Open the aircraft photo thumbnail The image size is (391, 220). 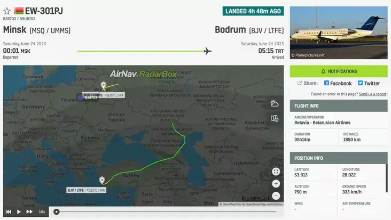pyautogui.click(x=339, y=32)
